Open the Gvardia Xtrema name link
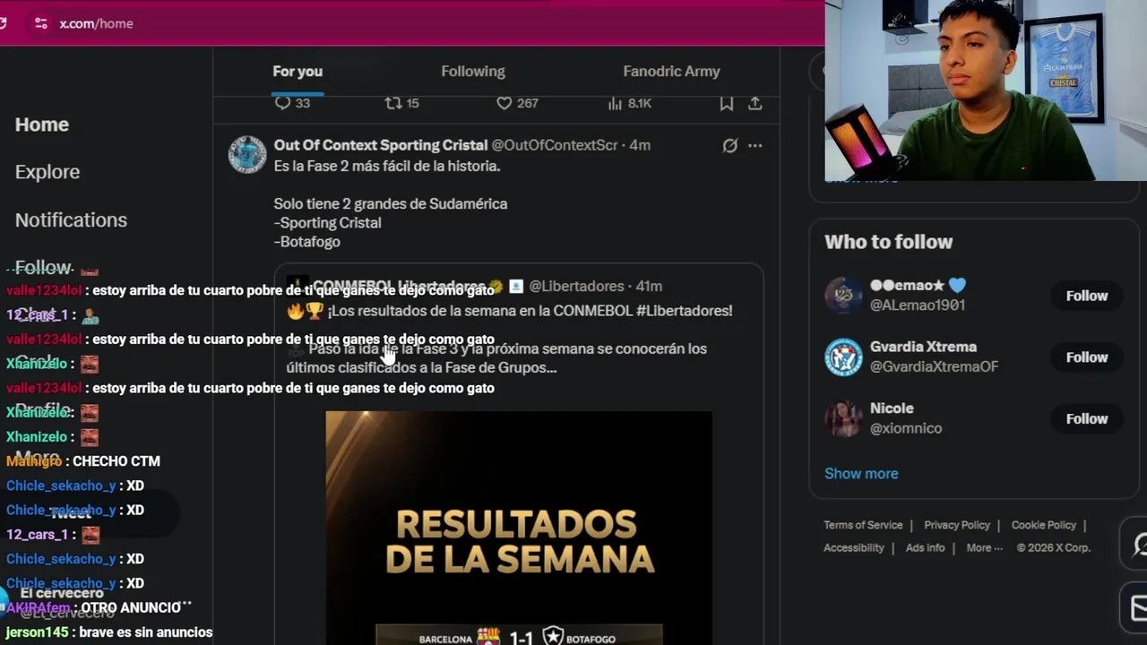This screenshot has height=645, width=1147. click(x=923, y=347)
